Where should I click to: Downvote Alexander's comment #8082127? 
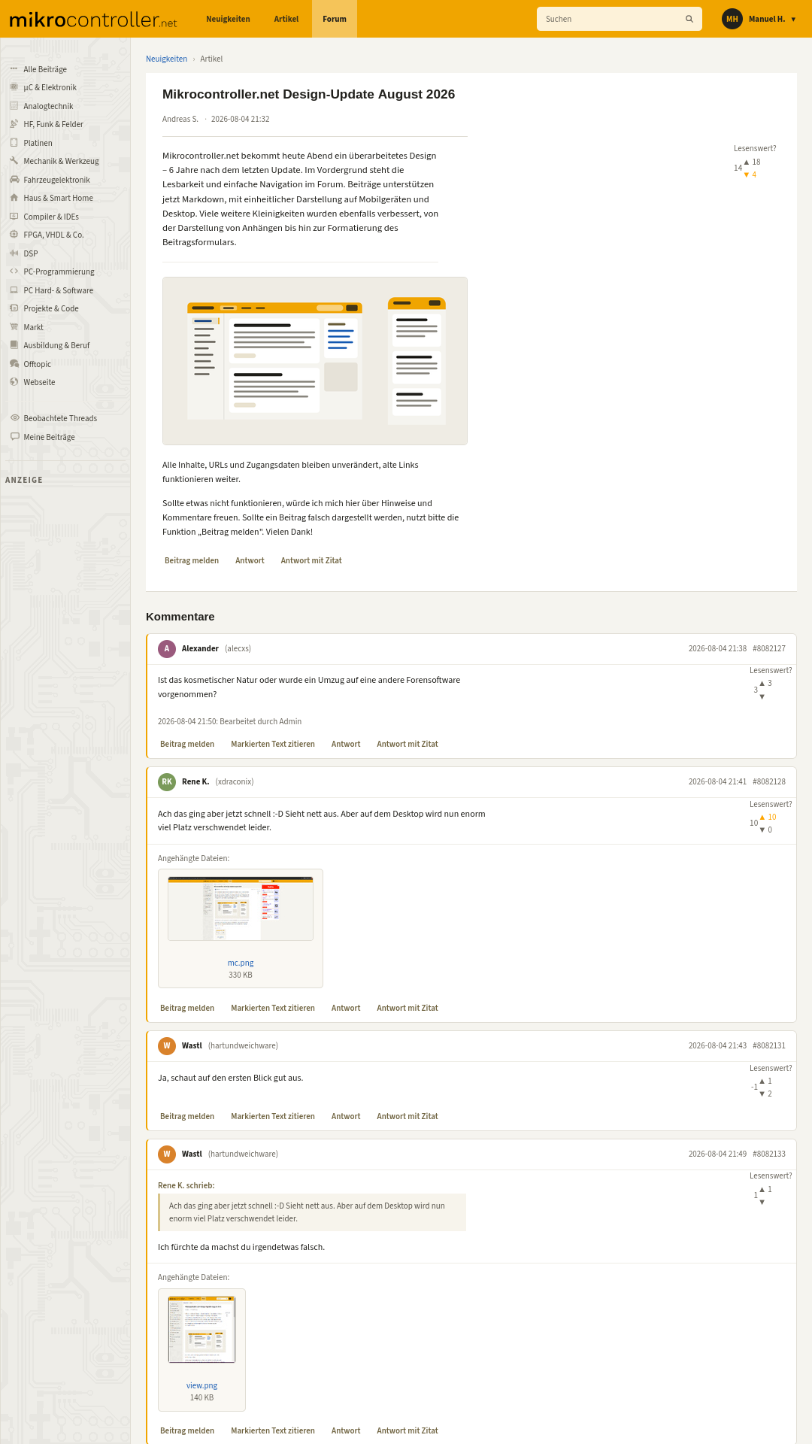tap(762, 696)
